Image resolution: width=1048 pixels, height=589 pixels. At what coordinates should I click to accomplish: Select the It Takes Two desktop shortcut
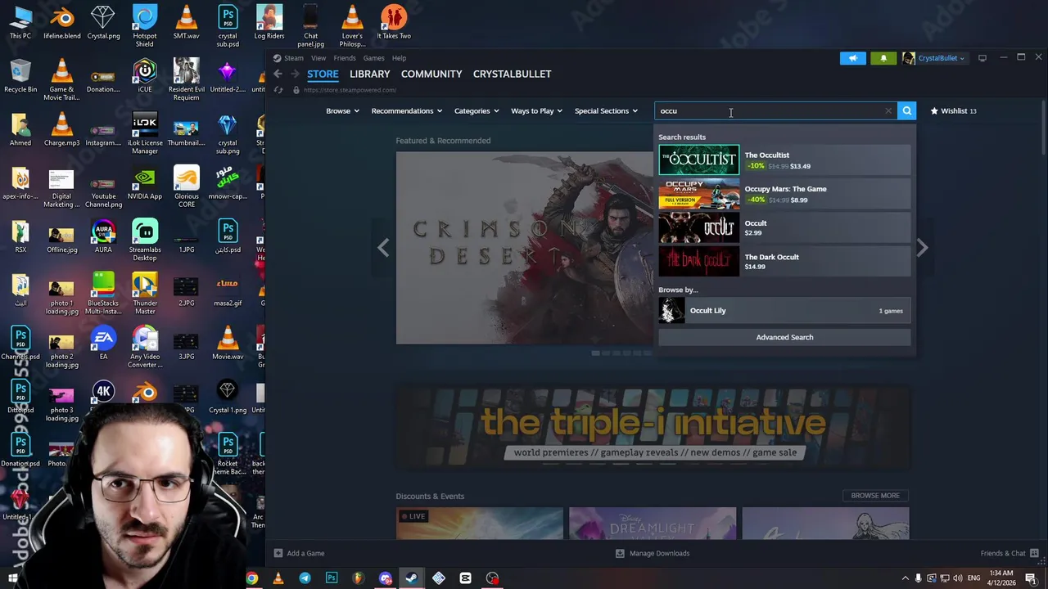394,23
